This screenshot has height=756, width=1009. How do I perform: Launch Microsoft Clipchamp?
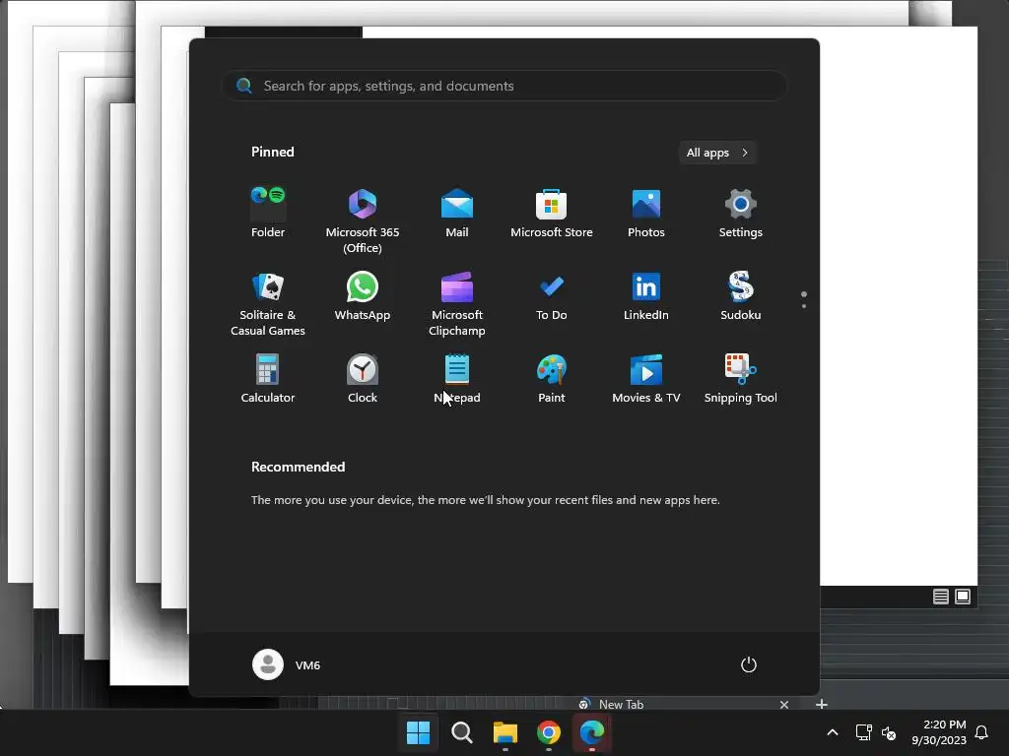click(457, 303)
